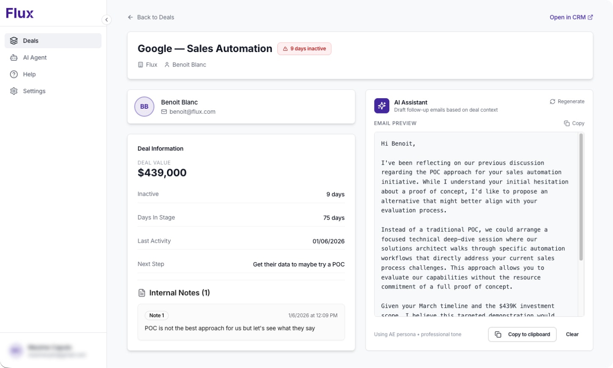
Task: Click the Copy to clipboard button
Action: pyautogui.click(x=522, y=334)
